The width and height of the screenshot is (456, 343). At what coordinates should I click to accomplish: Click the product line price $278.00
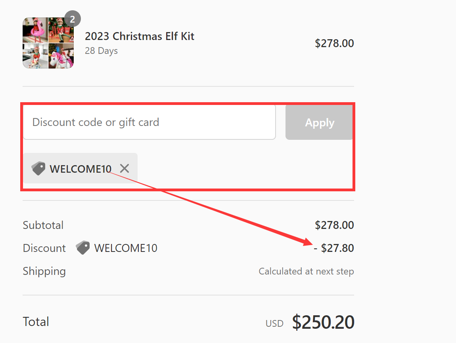pyautogui.click(x=334, y=43)
